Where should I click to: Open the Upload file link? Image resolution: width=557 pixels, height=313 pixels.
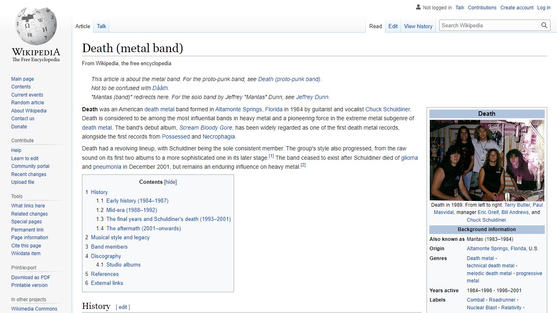[x=23, y=182]
